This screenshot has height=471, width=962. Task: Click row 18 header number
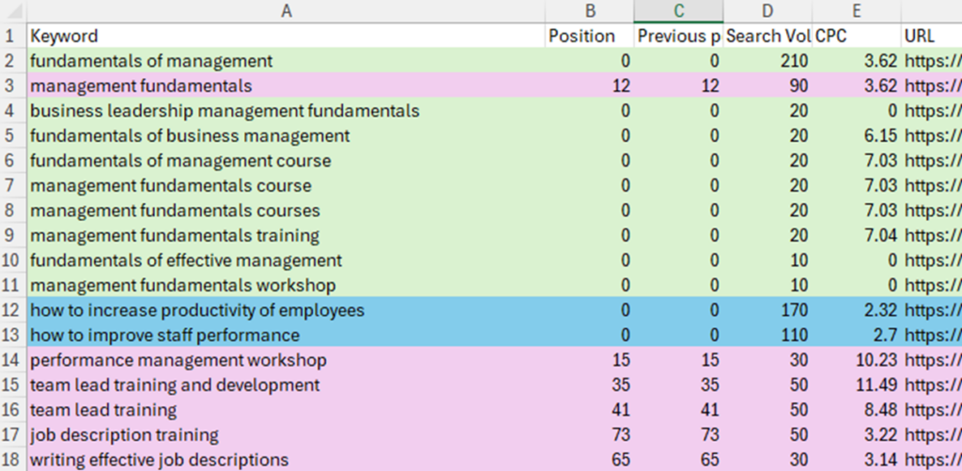pos(13,460)
